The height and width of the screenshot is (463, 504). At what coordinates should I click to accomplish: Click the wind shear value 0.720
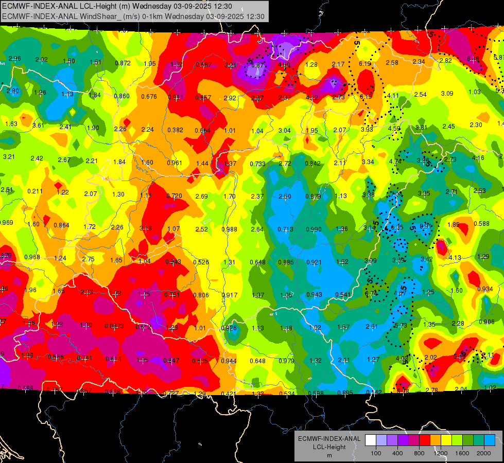click(x=174, y=195)
